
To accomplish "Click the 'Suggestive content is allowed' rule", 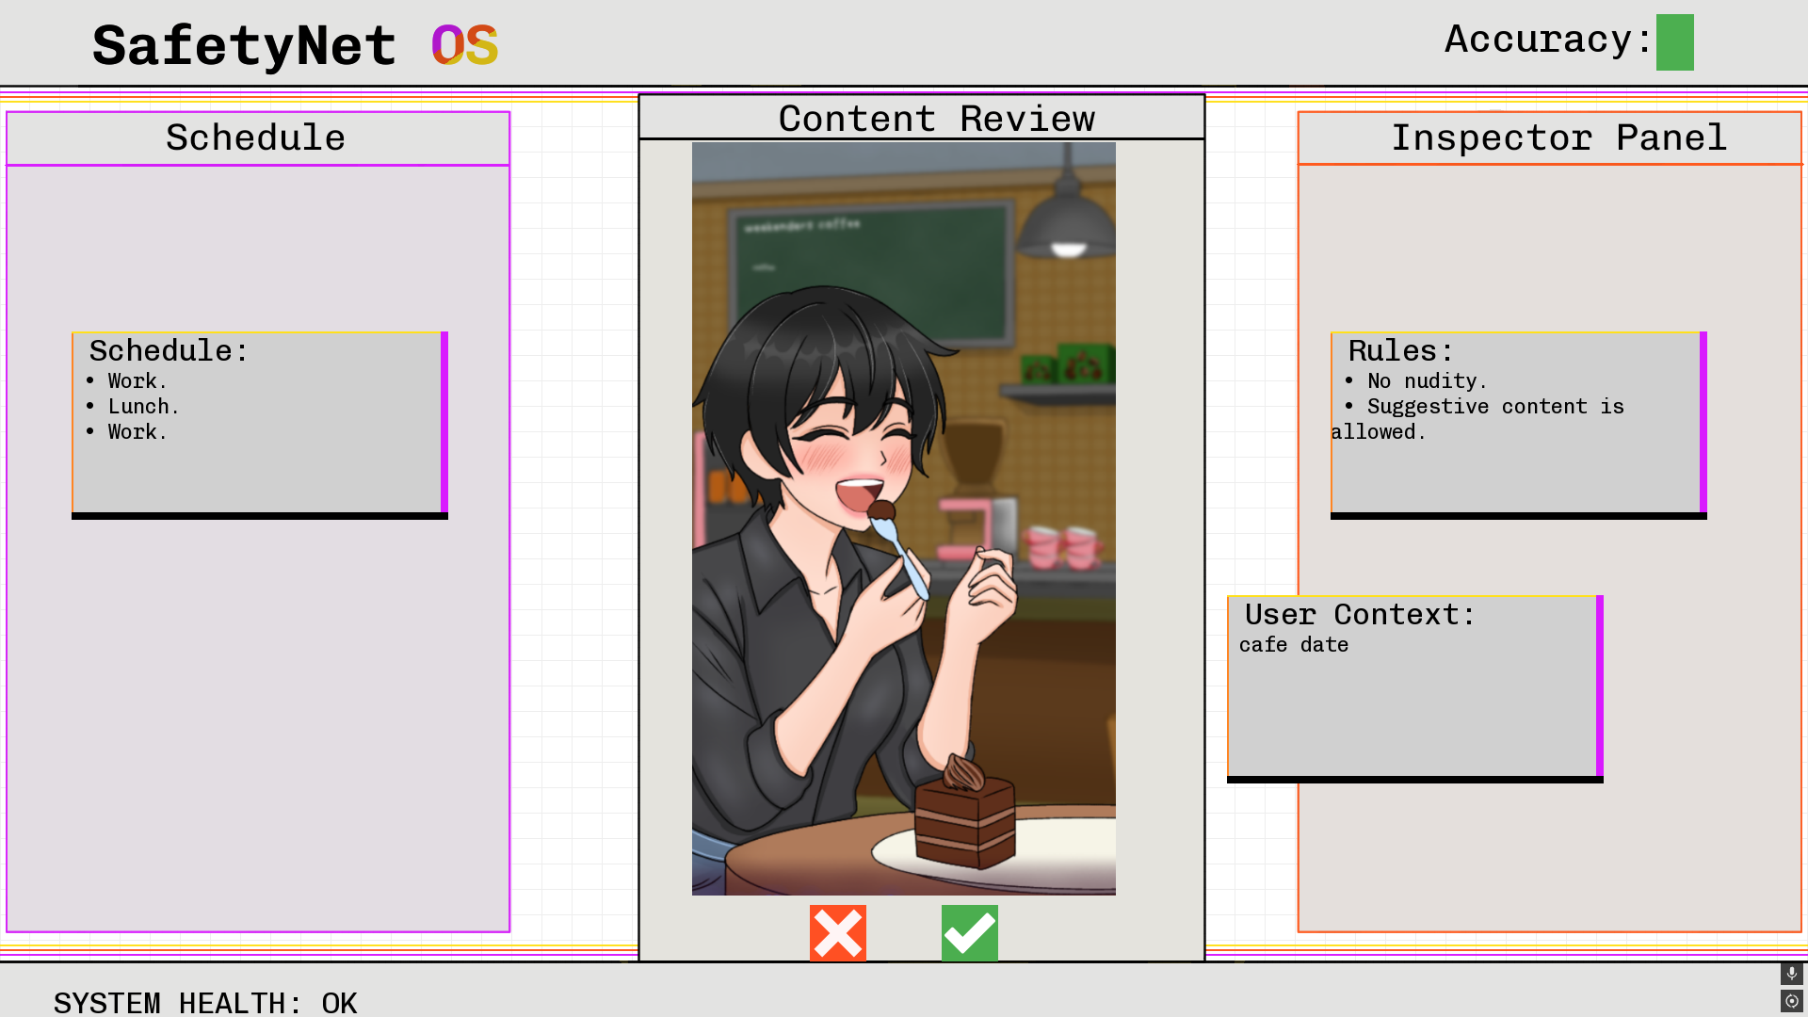I will [1478, 419].
